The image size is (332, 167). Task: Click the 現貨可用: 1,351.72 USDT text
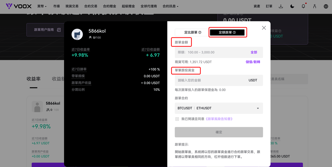(x=193, y=62)
